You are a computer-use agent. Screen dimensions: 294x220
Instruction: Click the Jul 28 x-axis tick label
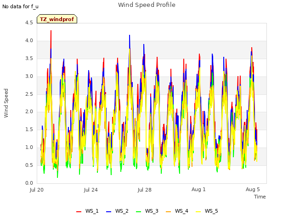tap(144, 190)
